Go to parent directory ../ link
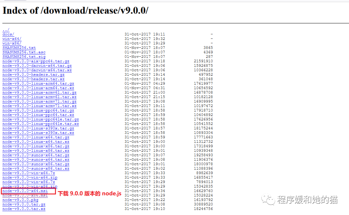349x215 pixels. 6,30
